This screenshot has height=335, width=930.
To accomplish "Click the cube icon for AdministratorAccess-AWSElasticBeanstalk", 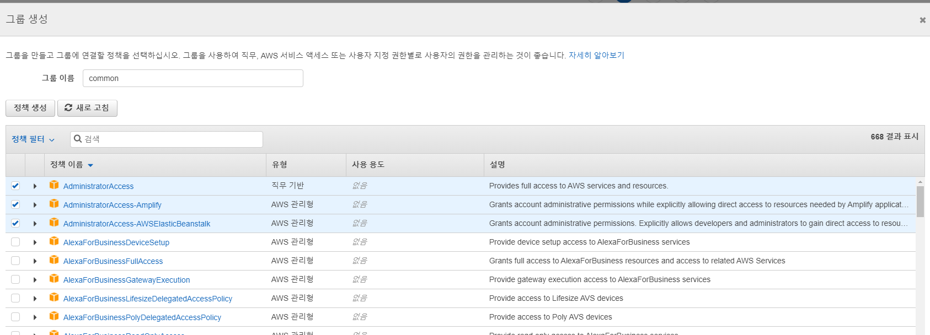I will [x=54, y=223].
